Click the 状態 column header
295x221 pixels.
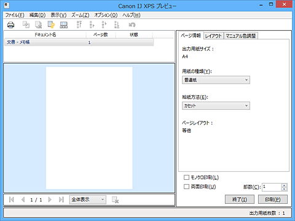pos(134,34)
